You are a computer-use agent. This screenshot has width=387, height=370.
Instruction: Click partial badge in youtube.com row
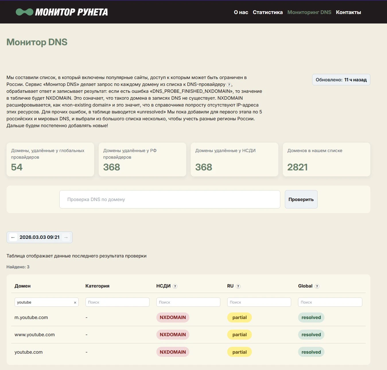(240, 352)
